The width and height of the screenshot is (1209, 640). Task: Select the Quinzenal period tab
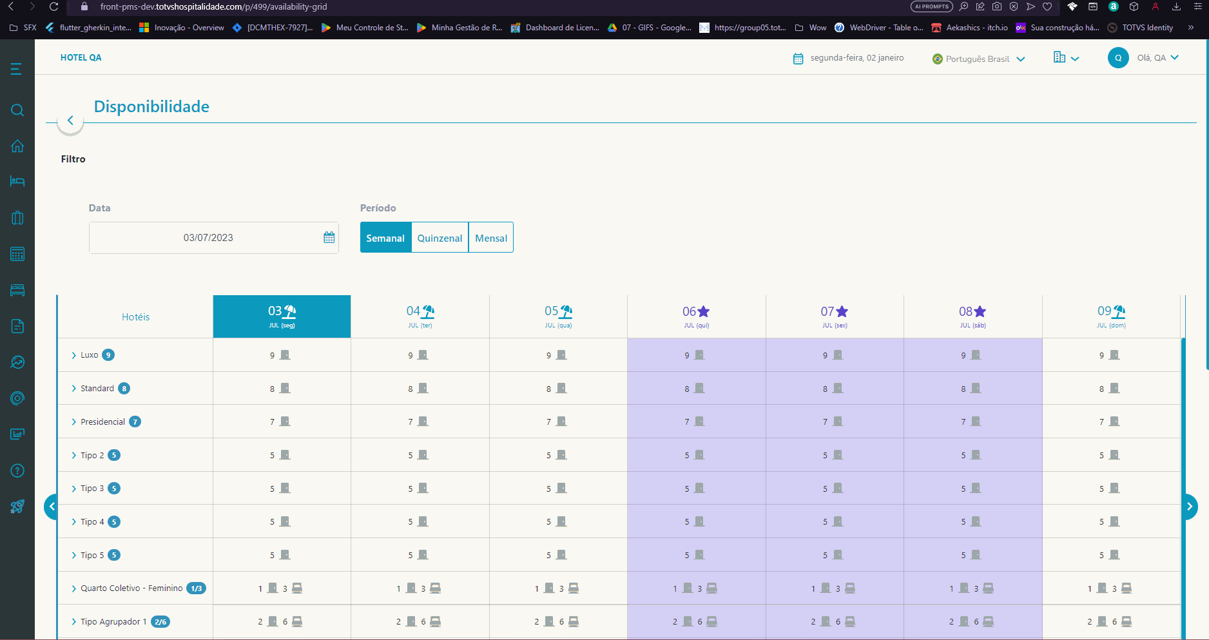(x=440, y=238)
